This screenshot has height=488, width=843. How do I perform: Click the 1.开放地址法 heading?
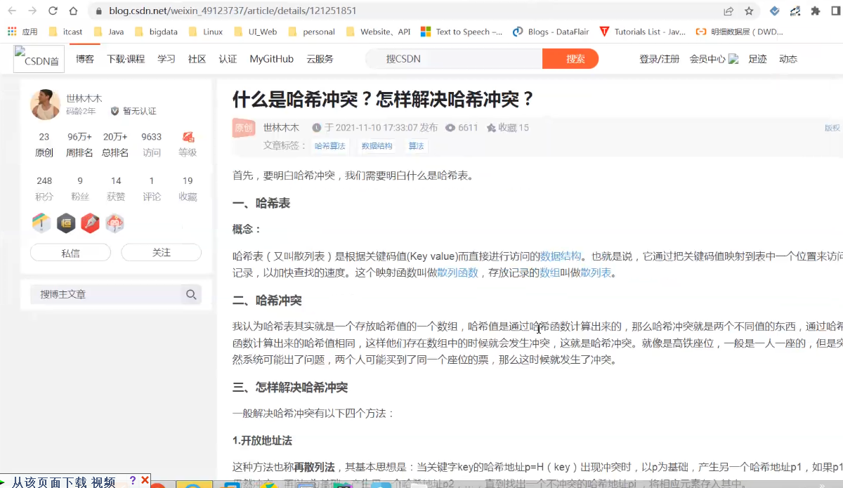pos(262,440)
